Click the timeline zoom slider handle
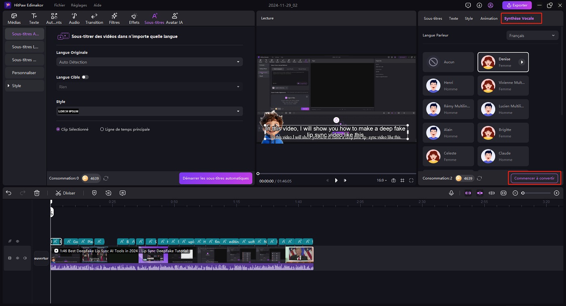This screenshot has height=306, width=566. point(523,193)
